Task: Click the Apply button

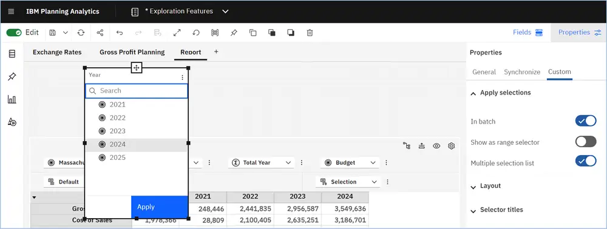Action: tap(160, 207)
